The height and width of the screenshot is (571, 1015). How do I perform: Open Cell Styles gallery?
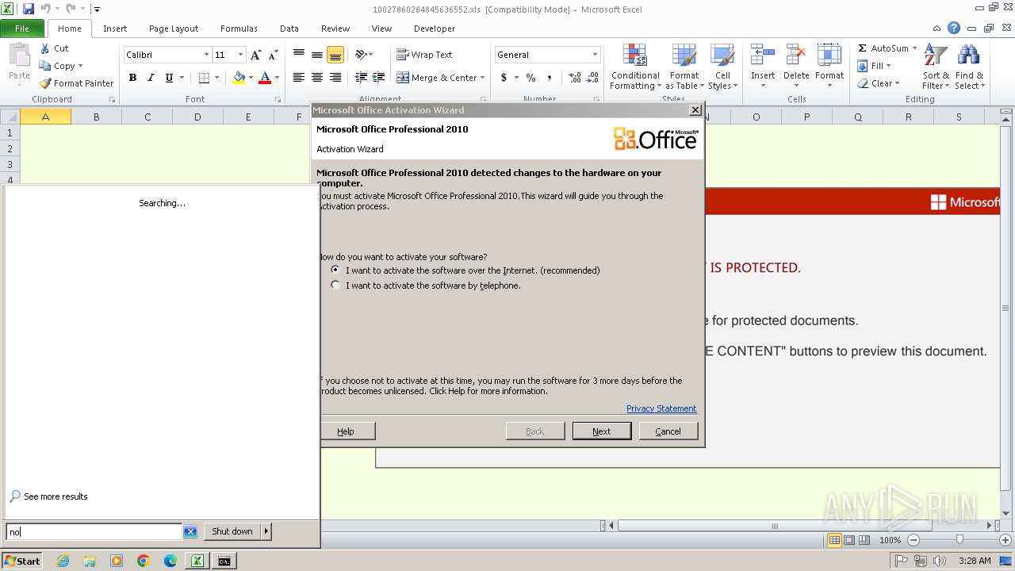722,67
